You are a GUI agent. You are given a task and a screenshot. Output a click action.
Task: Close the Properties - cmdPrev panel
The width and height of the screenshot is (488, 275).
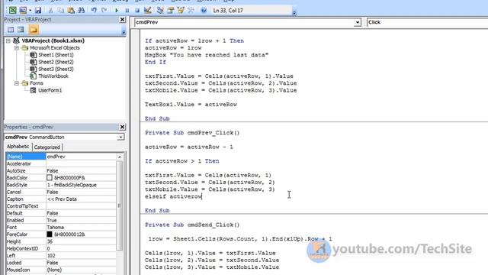point(122,127)
